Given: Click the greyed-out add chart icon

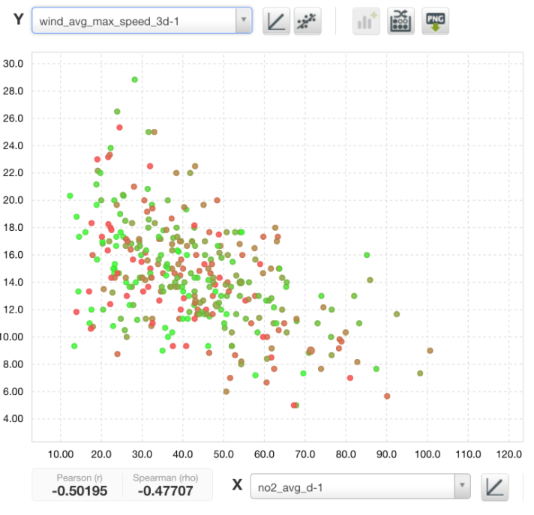Looking at the screenshot, I should pyautogui.click(x=367, y=21).
